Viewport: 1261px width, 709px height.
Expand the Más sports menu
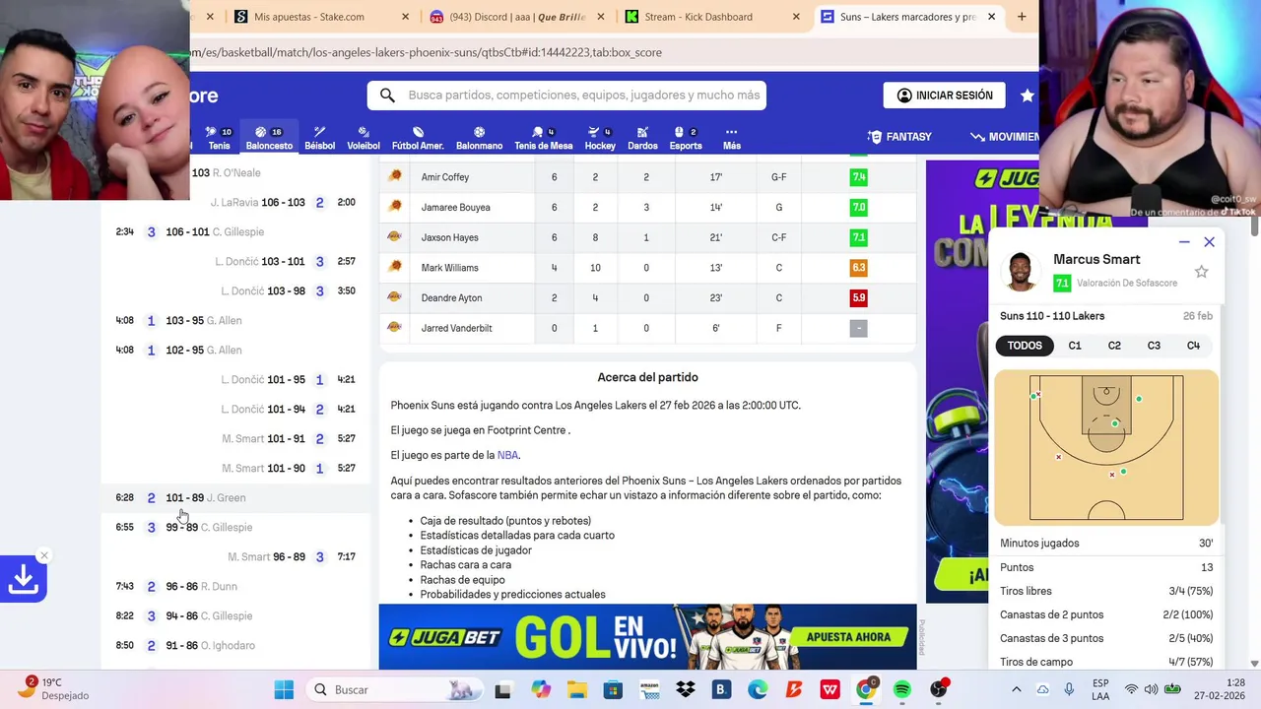coord(731,138)
